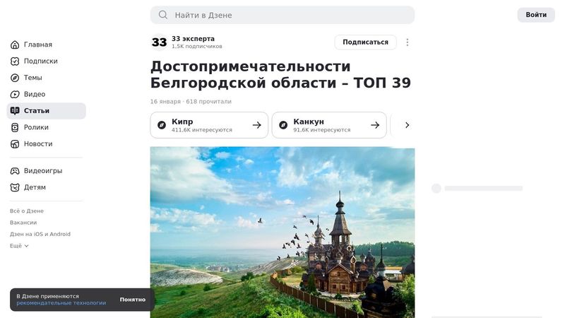The image size is (565, 318).
Task: Select the Статьи menu item
Action: (x=47, y=111)
